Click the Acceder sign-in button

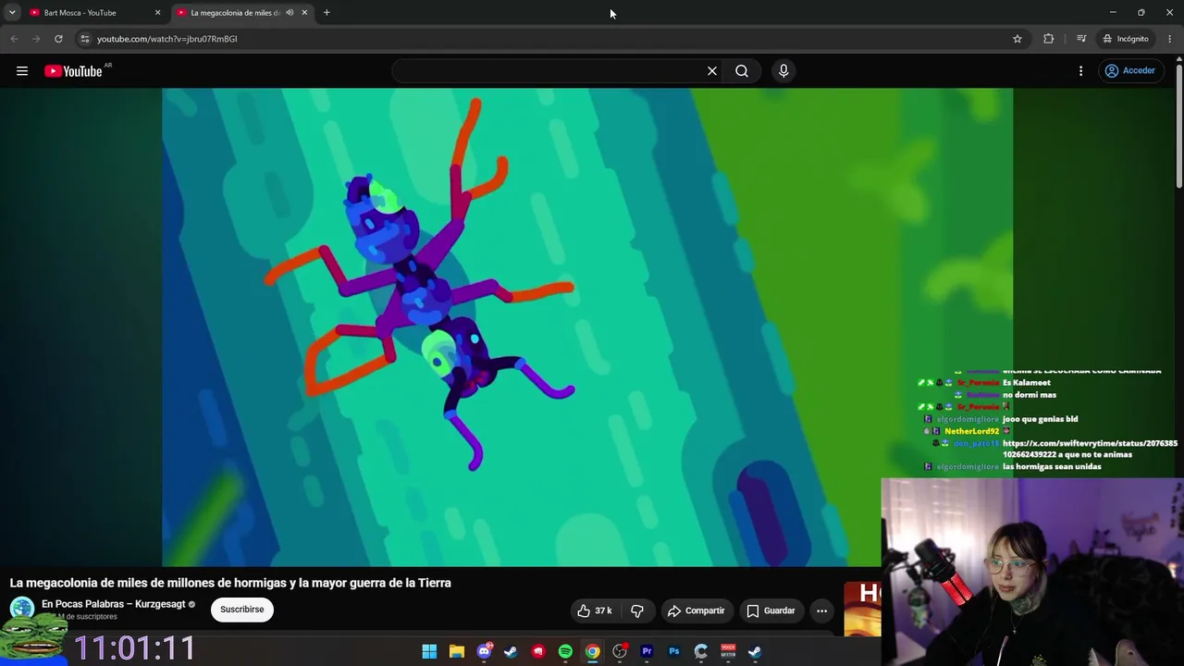pos(1129,71)
